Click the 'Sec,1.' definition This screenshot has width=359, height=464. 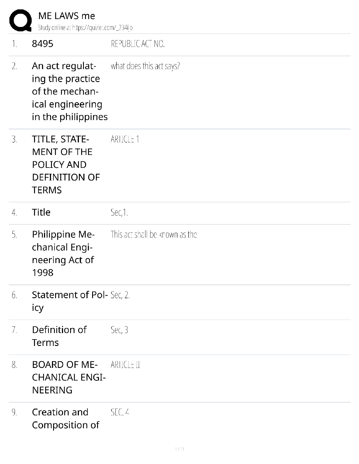click(x=119, y=213)
